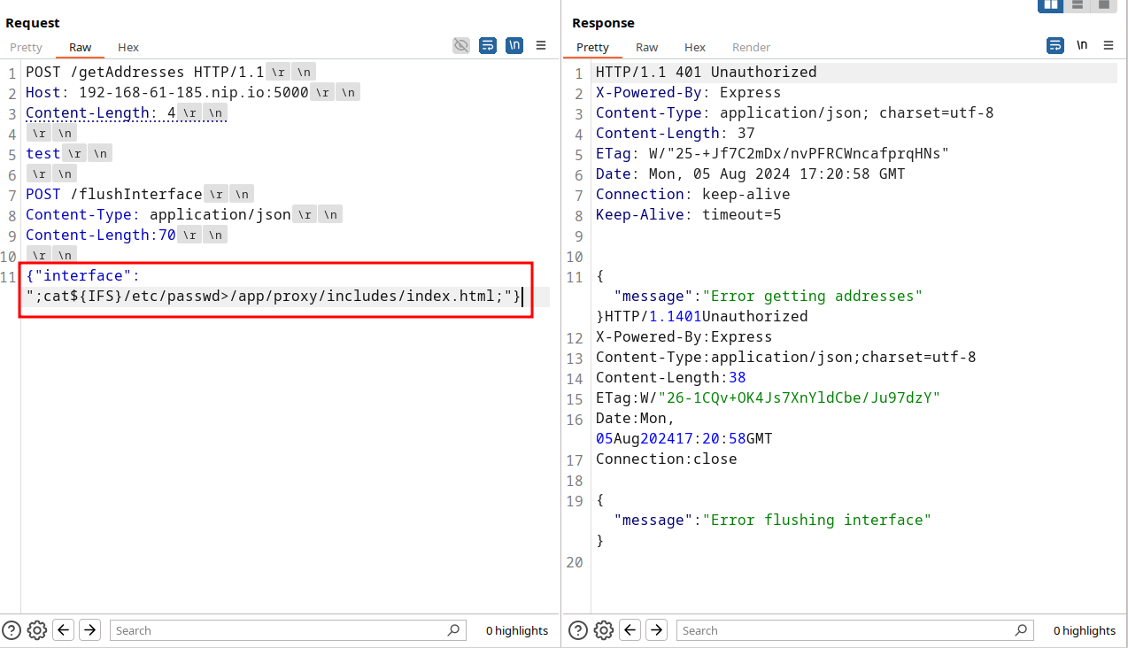Toggle word wrap in the Request panel

[x=488, y=45]
